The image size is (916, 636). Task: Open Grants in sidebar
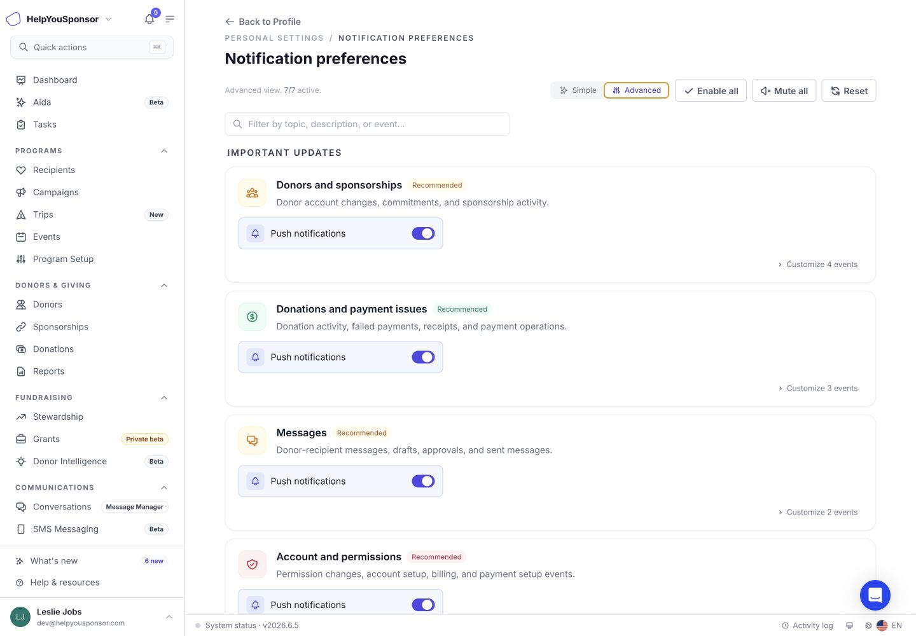point(92,439)
